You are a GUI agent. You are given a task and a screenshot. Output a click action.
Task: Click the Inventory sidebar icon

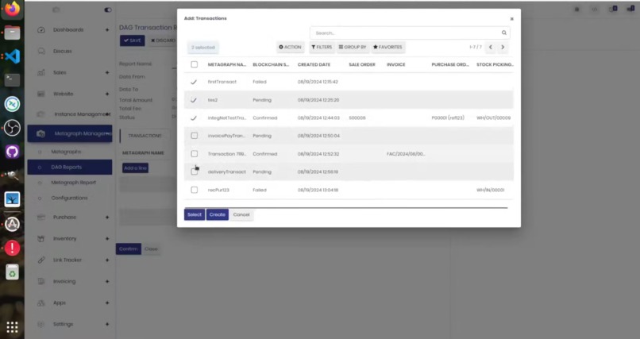click(40, 239)
